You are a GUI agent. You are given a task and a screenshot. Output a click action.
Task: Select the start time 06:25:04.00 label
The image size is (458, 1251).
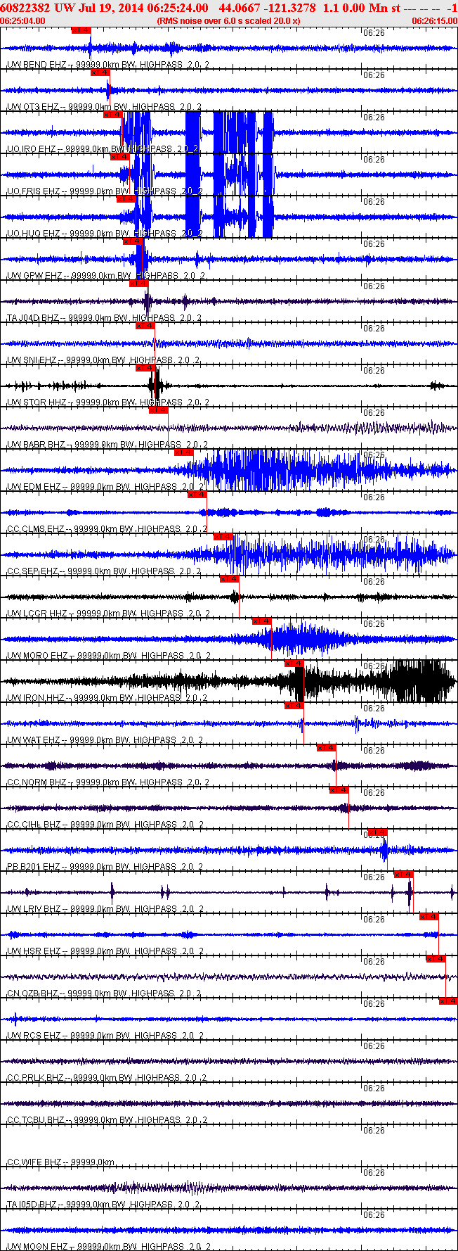tap(23, 21)
